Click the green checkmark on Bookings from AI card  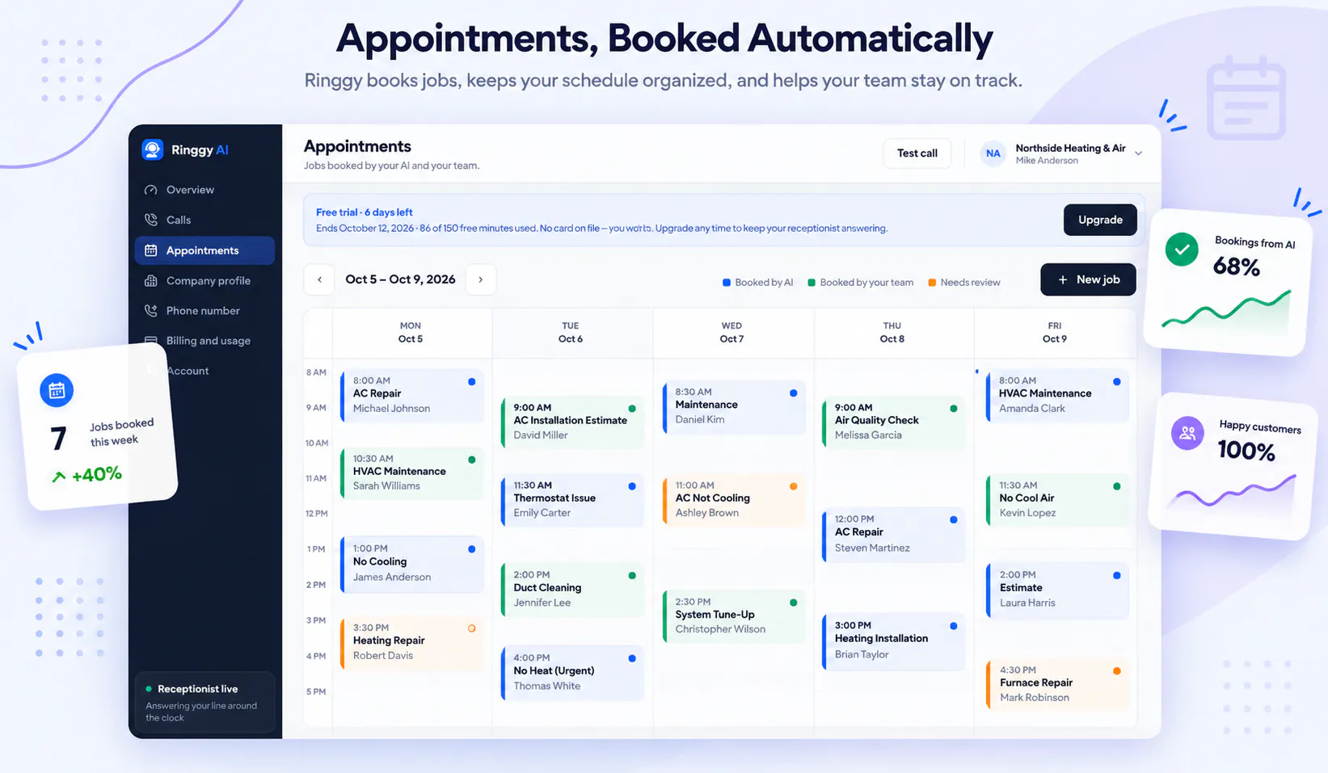click(x=1182, y=250)
